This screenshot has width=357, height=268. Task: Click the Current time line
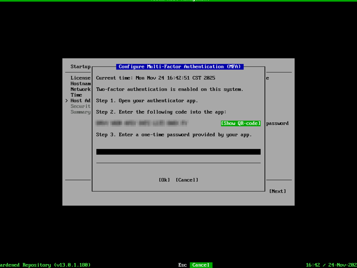[x=155, y=78]
